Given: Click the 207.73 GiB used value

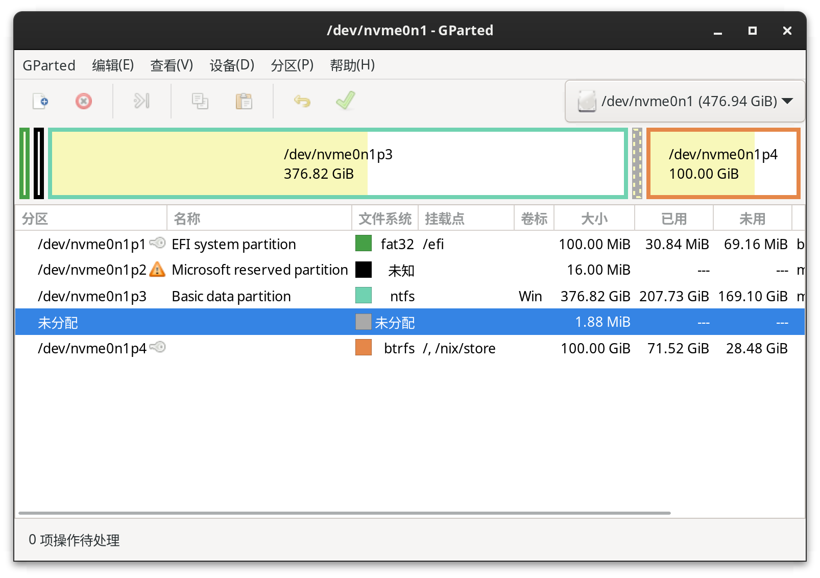Looking at the screenshot, I should (x=674, y=297).
